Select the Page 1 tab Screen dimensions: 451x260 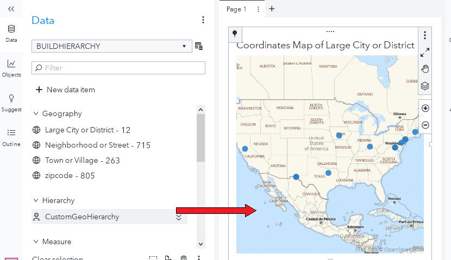pyautogui.click(x=236, y=9)
